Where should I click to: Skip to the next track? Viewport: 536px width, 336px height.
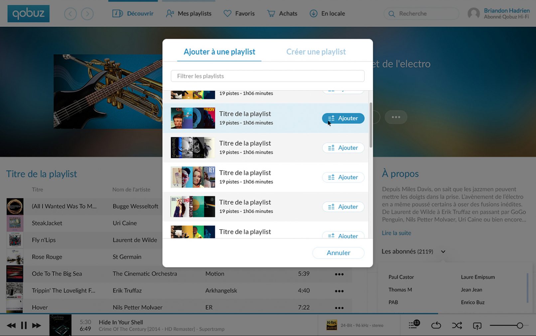pos(37,325)
